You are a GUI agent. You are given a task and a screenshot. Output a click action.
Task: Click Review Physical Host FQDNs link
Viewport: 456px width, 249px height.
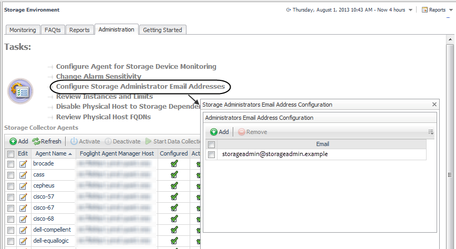pos(103,117)
